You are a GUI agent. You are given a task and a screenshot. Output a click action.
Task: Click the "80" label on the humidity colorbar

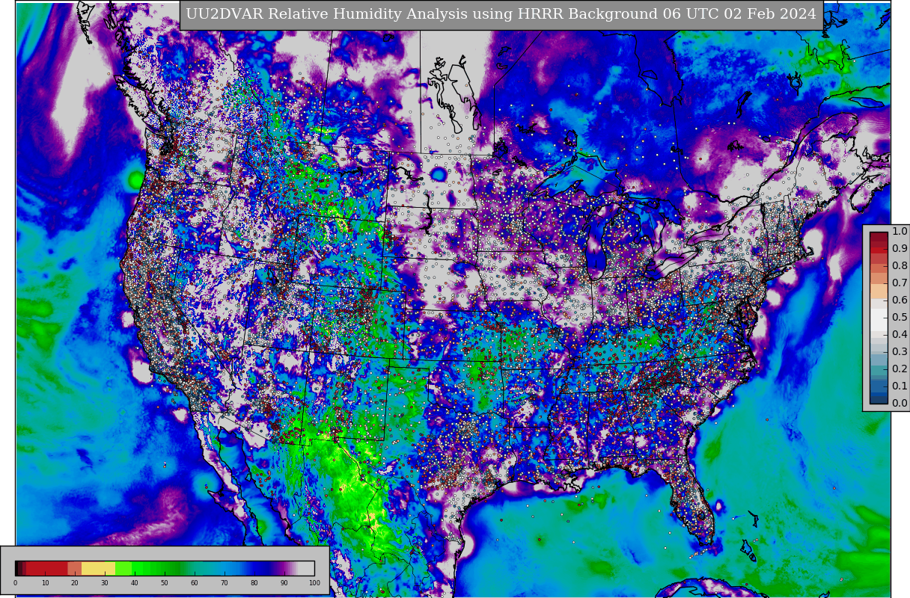pos(254,582)
